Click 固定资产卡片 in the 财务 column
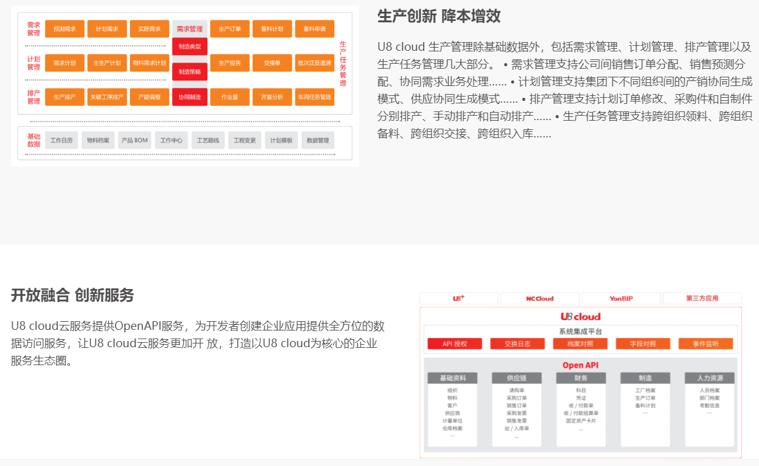759x466 pixels. pos(581,421)
